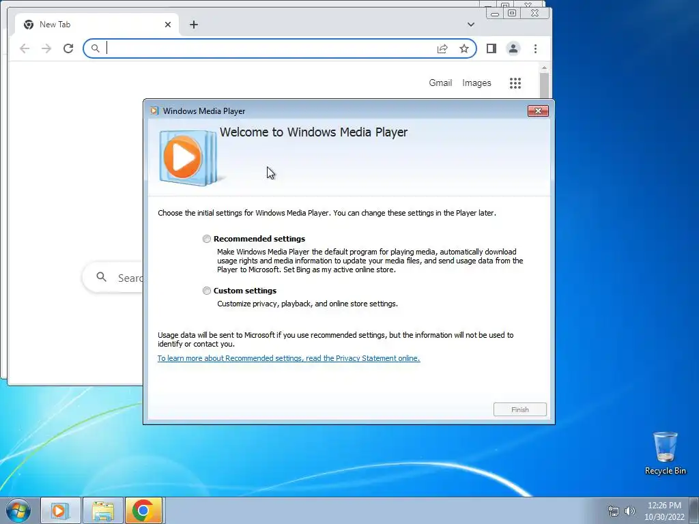Maximize the Chrome window
This screenshot has width=699, height=524.
click(512, 14)
